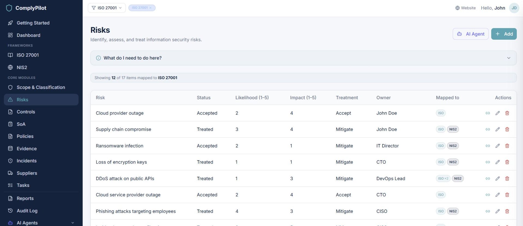Edit the Phishing attacks targeting employees risk
Viewport: 523px width, 226px height.
coord(497,211)
